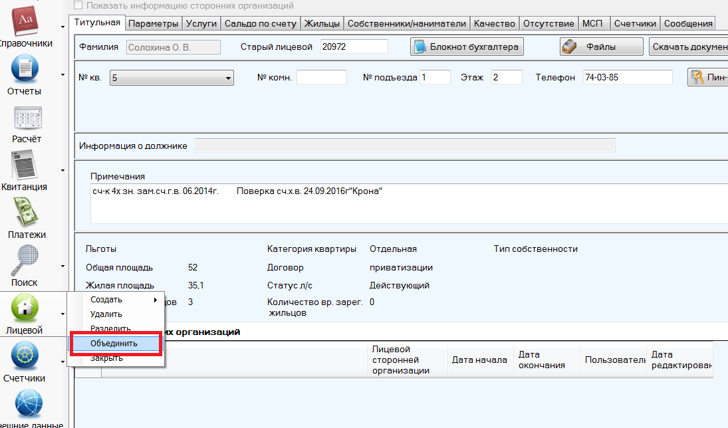Expand the Создать submenu arrow
This screenshot has height=428, width=728.
tap(156, 300)
